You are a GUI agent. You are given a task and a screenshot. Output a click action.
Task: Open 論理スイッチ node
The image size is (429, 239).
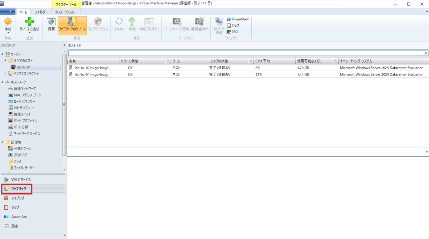click(19, 114)
